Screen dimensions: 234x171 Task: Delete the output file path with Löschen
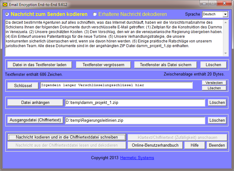click(217, 120)
